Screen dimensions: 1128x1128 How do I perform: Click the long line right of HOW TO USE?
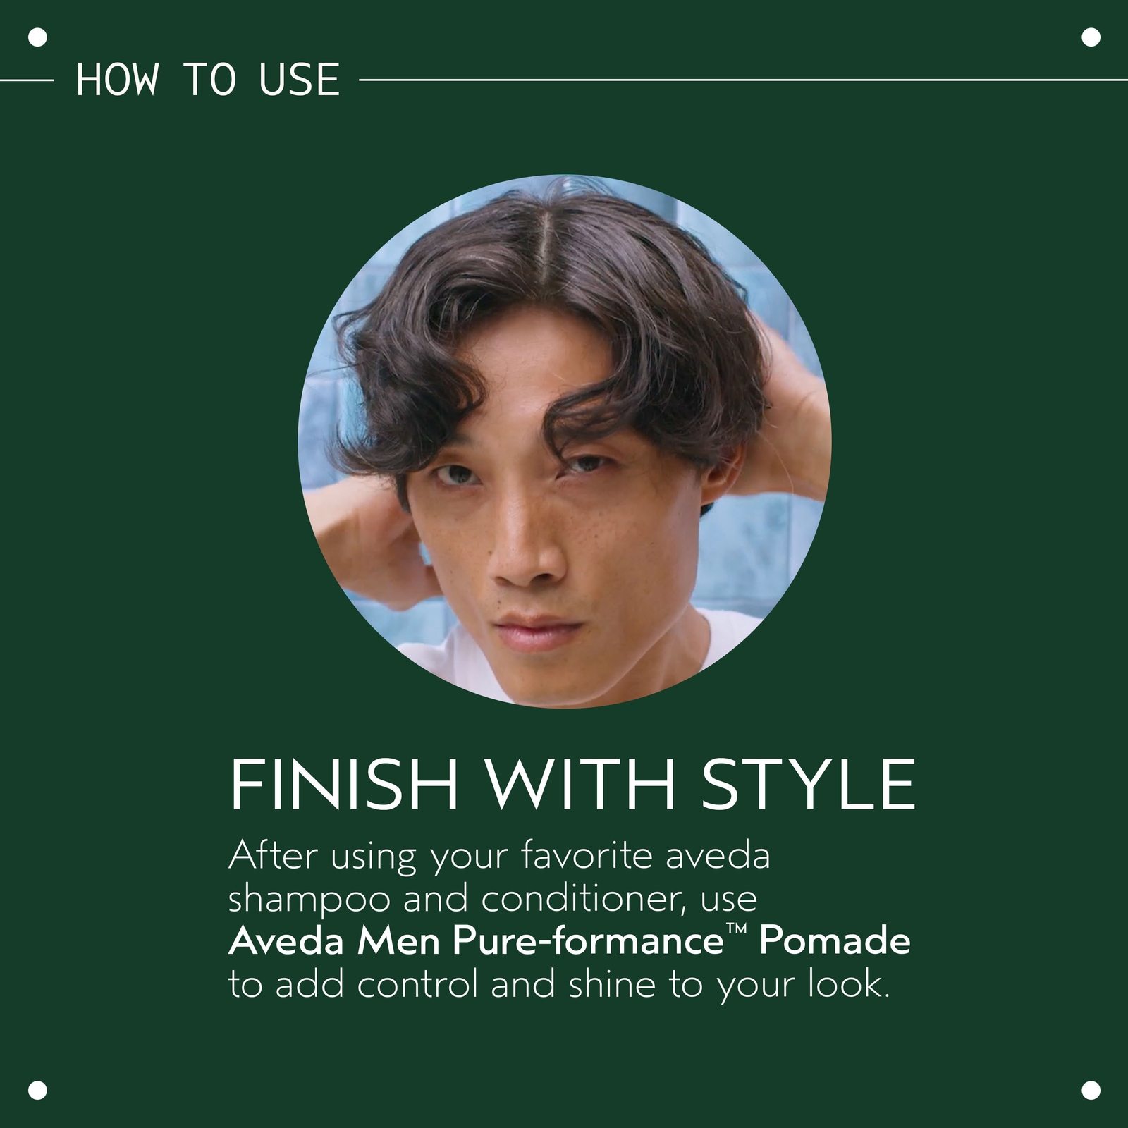coord(744,80)
